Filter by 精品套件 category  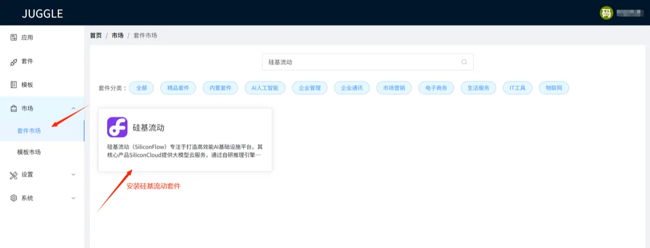tap(178, 88)
